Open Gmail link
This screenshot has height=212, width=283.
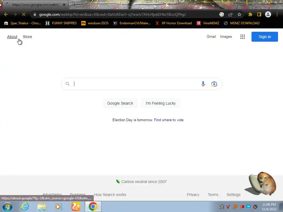211,37
